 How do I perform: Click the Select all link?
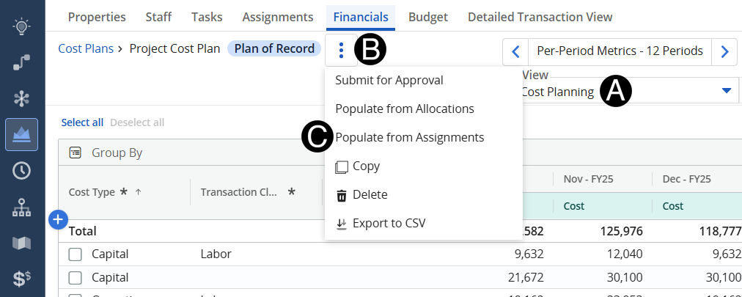tap(82, 122)
